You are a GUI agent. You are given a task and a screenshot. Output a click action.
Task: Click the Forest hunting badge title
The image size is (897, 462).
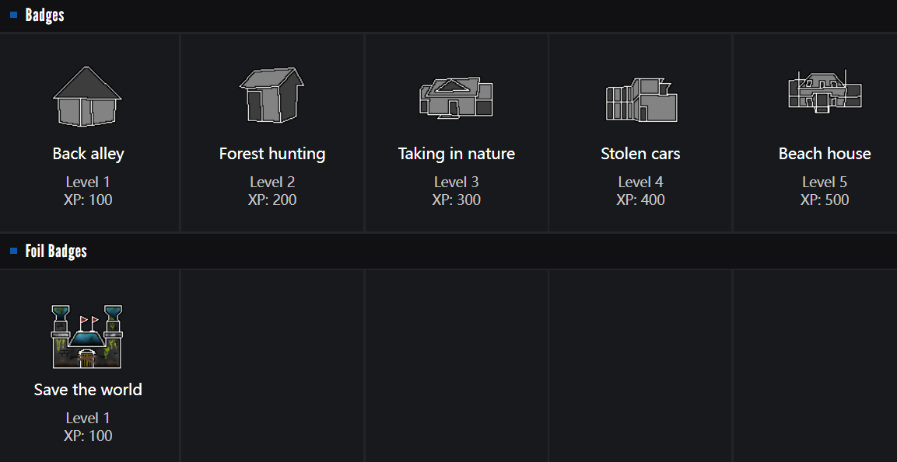(272, 154)
